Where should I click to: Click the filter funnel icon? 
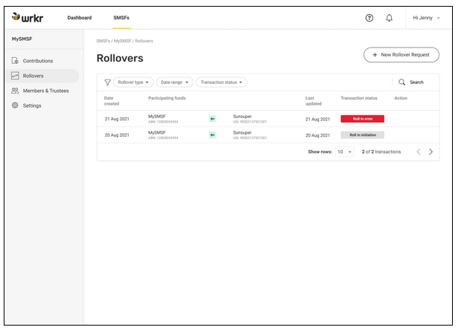(108, 82)
